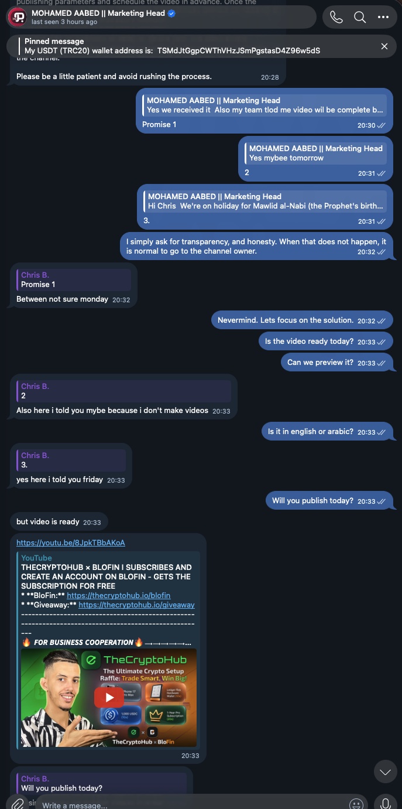The height and width of the screenshot is (809, 402).
Task: Start a voice call with the phone icon
Action: pyautogui.click(x=336, y=17)
